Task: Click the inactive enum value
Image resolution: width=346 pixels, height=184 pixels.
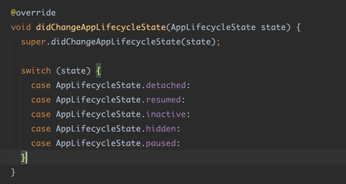Action: pyautogui.click(x=166, y=114)
